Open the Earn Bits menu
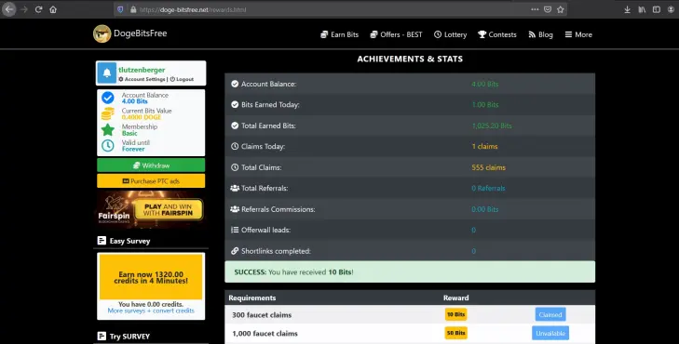Screen dimensions: 679x344 (x=339, y=34)
